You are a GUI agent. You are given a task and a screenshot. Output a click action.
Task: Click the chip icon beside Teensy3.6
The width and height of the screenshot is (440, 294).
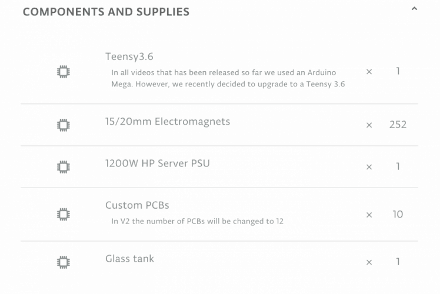click(x=63, y=72)
